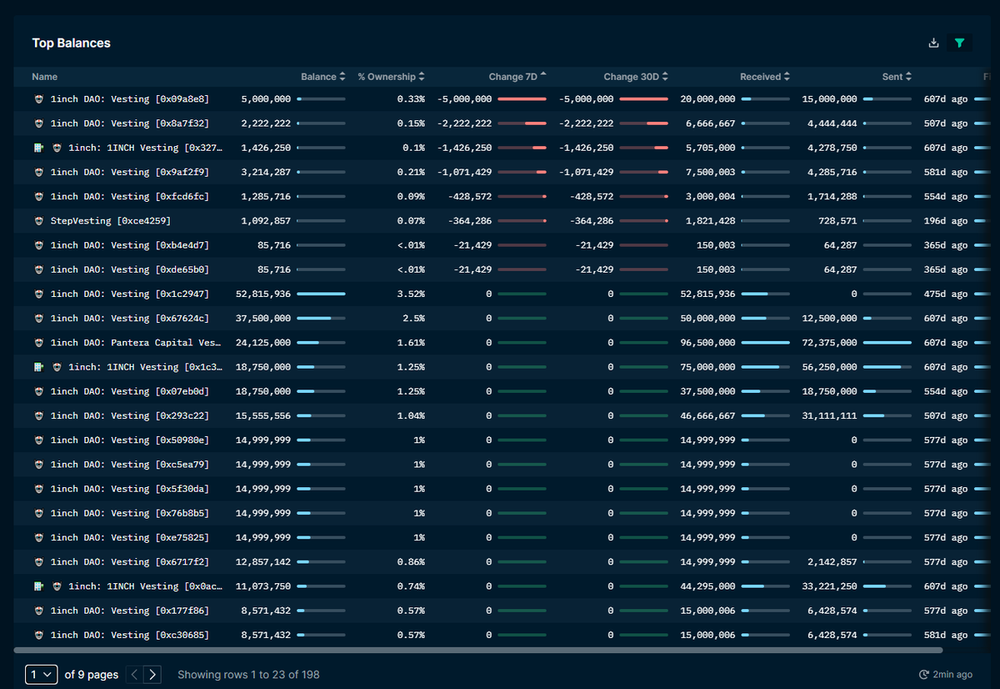Open 1inch DAO: Vesting [0x5f30da]
1000x689 pixels.
130,489
